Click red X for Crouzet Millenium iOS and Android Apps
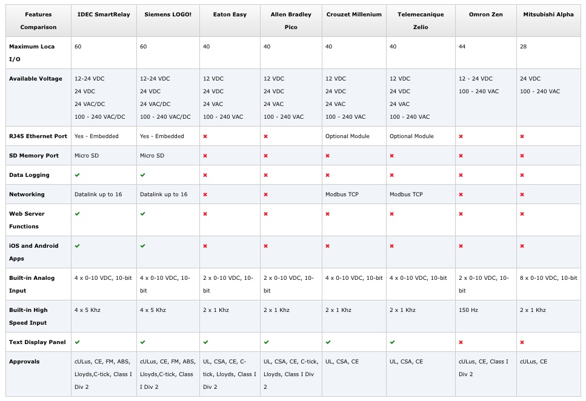Viewport: 586px width, 401px height. pos(327,247)
